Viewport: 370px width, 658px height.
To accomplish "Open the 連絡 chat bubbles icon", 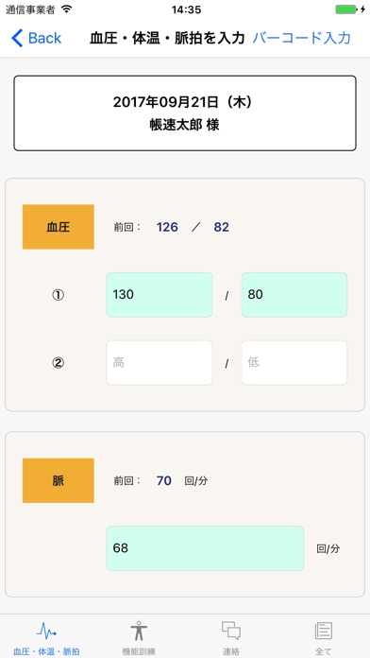I will coord(231,631).
